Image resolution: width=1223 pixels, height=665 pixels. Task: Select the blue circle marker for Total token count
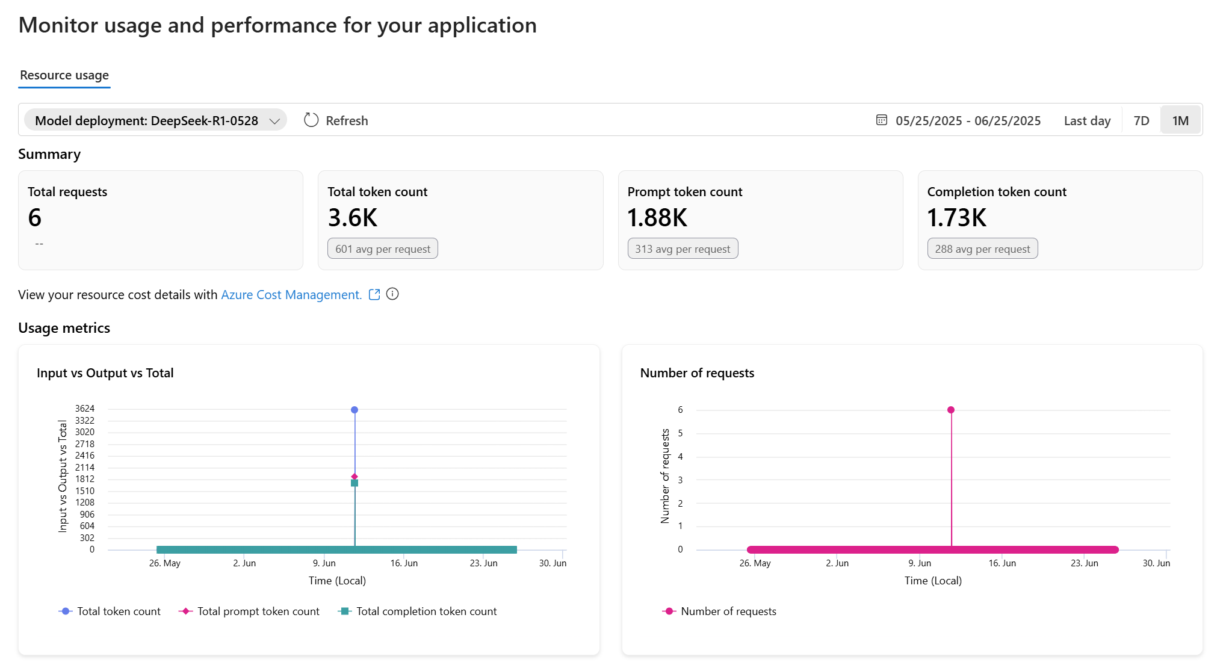[x=354, y=409]
